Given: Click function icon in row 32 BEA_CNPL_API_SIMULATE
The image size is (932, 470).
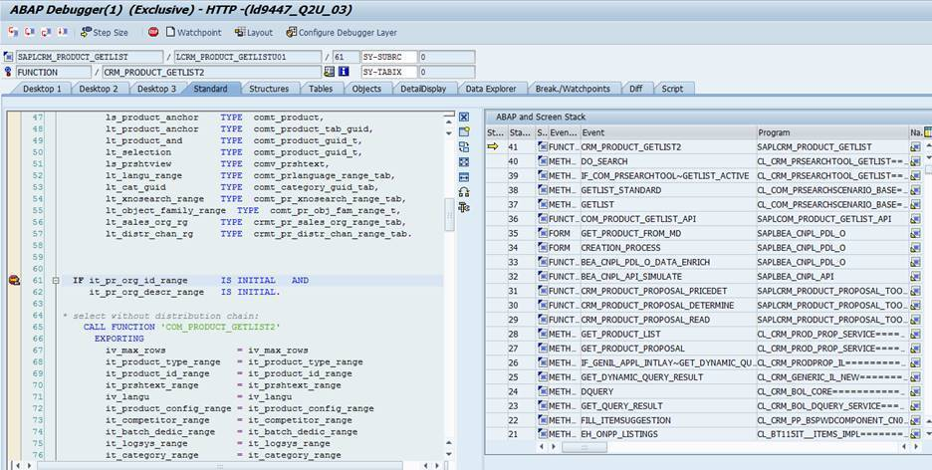Looking at the screenshot, I should pos(542,276).
